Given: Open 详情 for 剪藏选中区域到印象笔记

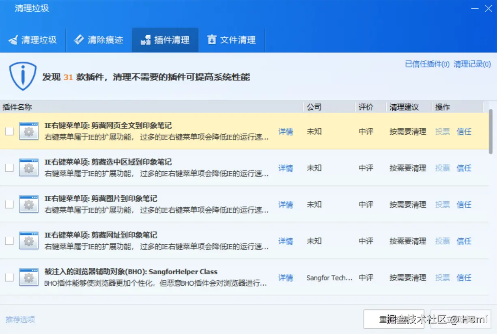Looking at the screenshot, I should pyautogui.click(x=286, y=168).
